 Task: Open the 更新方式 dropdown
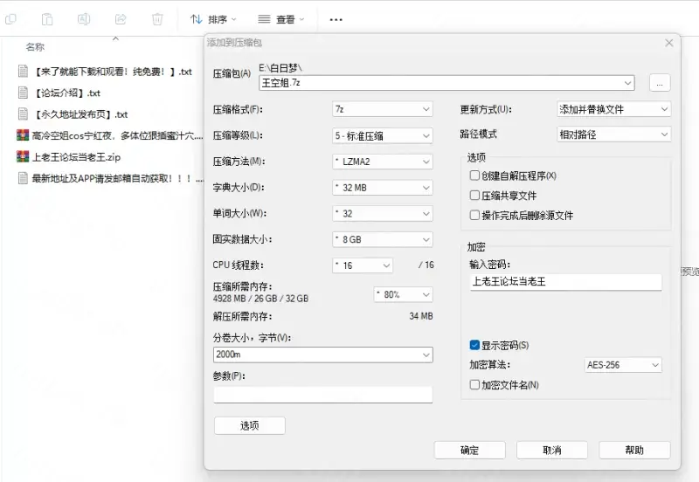coord(613,109)
